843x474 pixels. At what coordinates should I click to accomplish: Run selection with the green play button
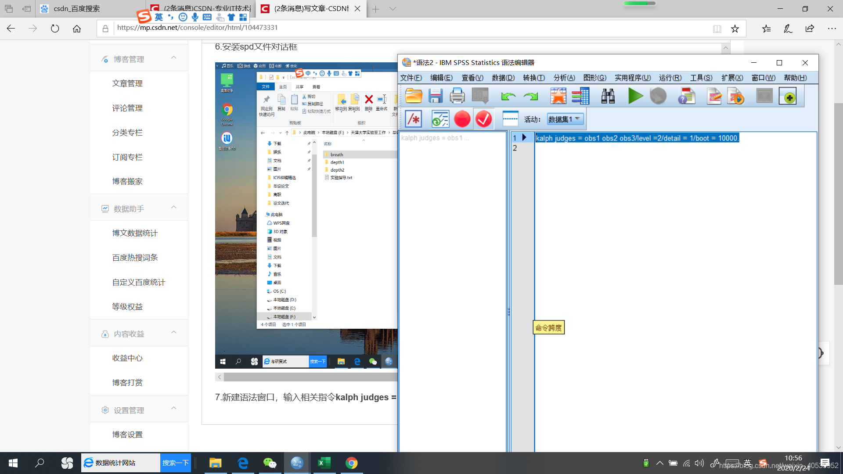pyautogui.click(x=635, y=96)
